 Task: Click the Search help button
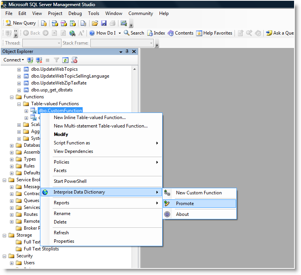pos(134,33)
